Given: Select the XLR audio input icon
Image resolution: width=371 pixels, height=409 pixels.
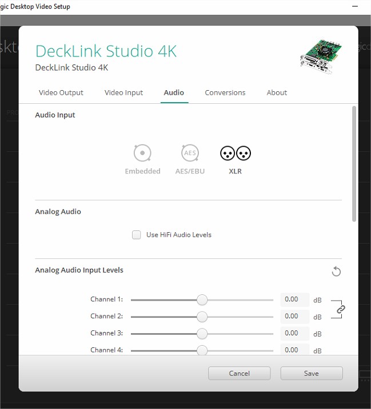Looking at the screenshot, I should point(236,153).
